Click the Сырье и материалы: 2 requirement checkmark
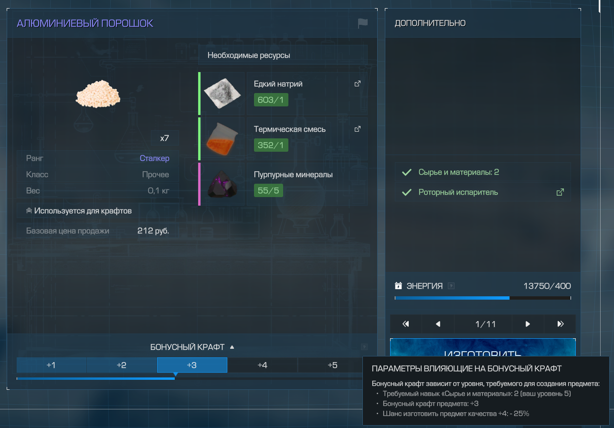The image size is (614, 428). (407, 172)
